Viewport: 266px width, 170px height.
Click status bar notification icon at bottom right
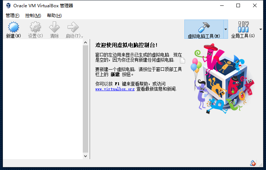(253, 163)
